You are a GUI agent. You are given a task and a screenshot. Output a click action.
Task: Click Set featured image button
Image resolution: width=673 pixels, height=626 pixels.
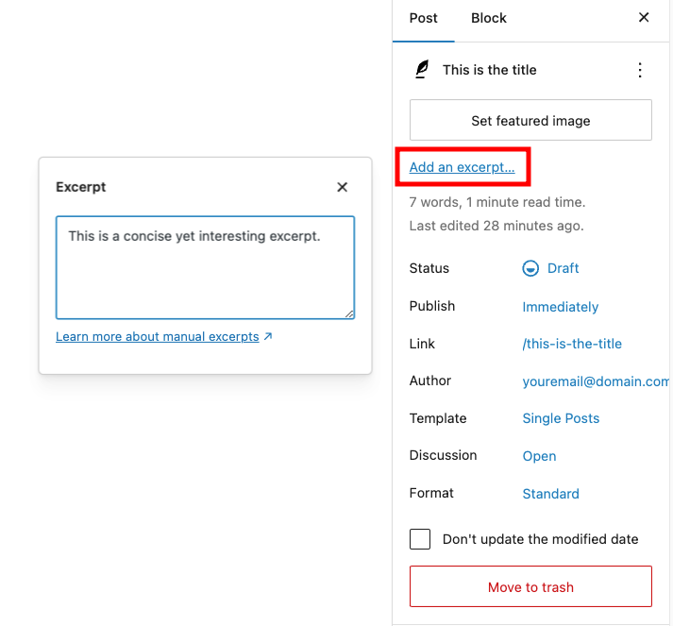(x=530, y=121)
